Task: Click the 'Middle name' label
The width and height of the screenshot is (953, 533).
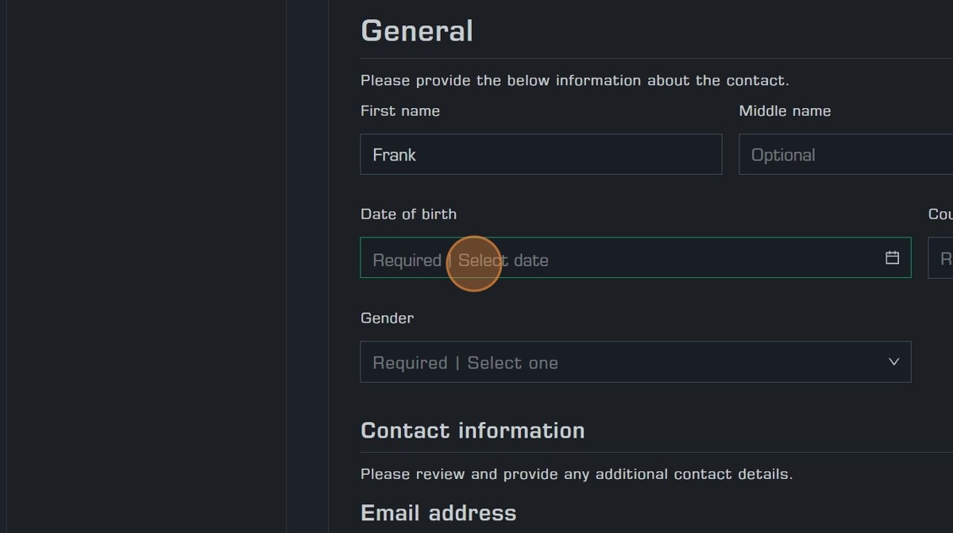Action: click(x=785, y=111)
